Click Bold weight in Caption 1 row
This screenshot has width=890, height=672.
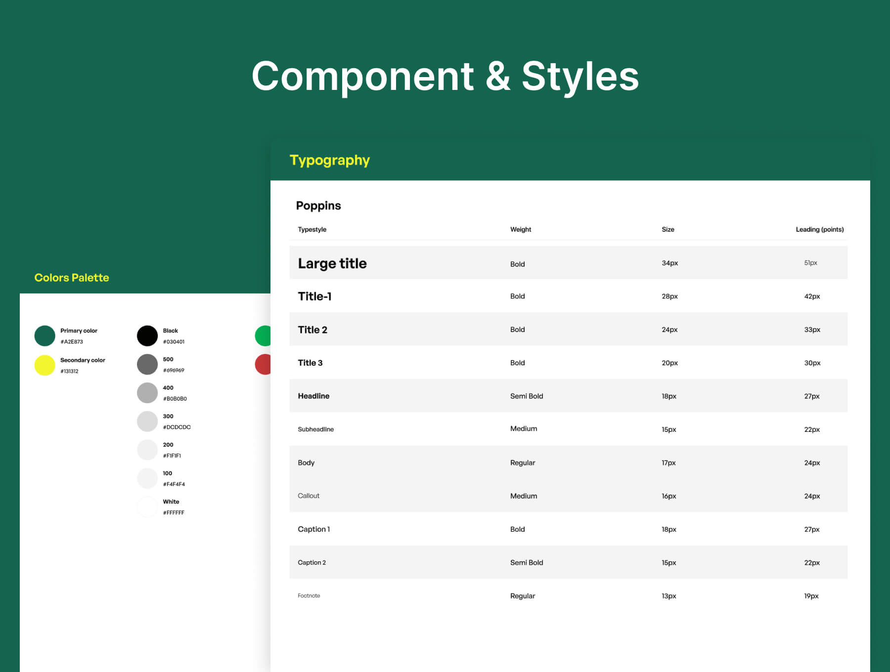tap(518, 529)
